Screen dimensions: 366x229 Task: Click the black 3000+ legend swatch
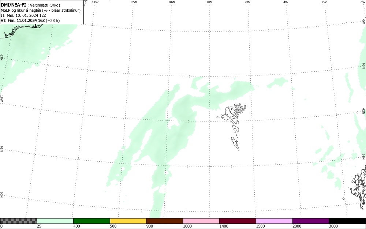point(347,221)
